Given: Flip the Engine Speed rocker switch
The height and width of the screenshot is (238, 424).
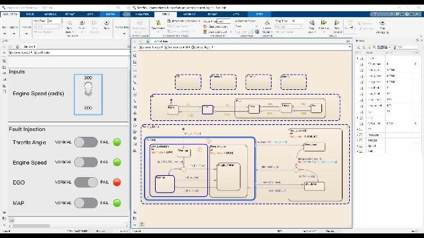Looking at the screenshot, I should [x=88, y=89].
